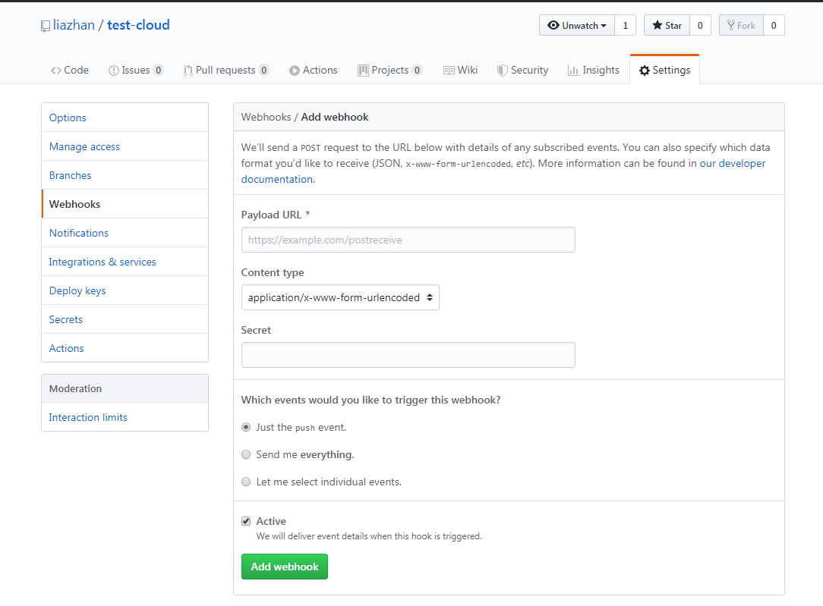Viewport: 823px width, 606px height.
Task: Click the Wiki book icon
Action: 449,71
